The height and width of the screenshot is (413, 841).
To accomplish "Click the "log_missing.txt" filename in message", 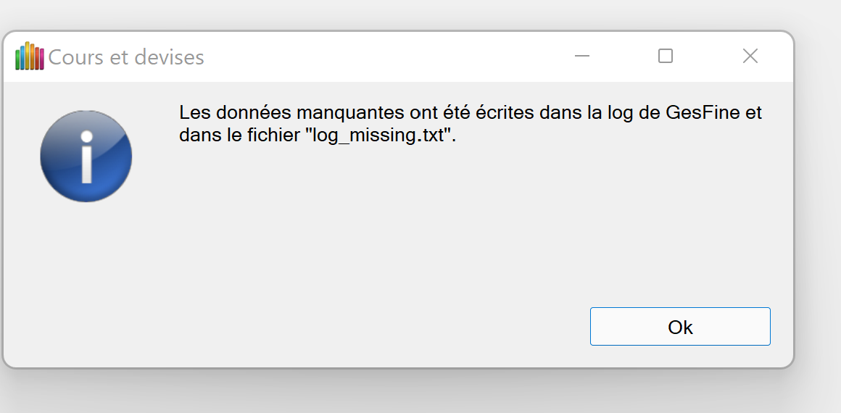I will click(379, 135).
